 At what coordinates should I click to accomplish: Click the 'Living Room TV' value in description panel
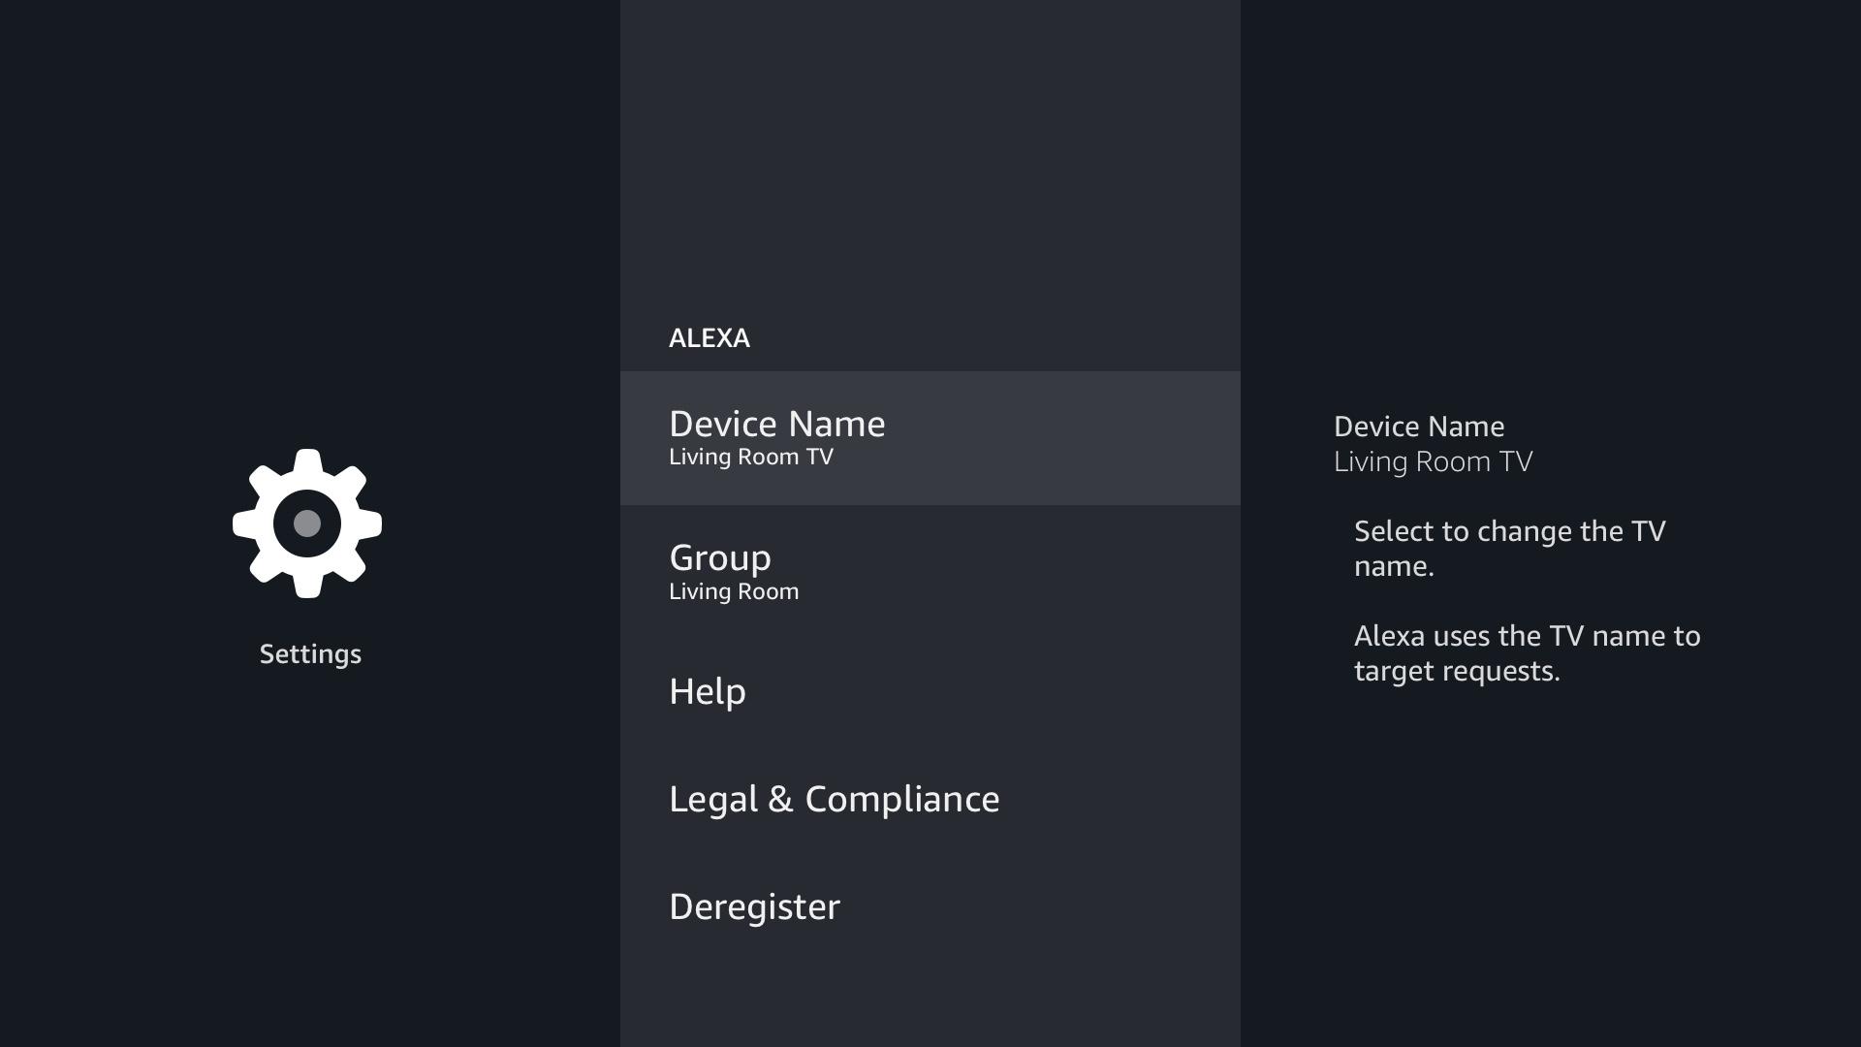click(1433, 461)
